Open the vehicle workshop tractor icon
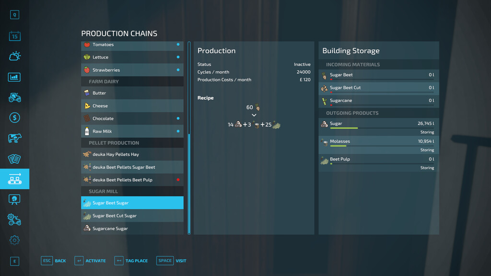 [x=14, y=219]
